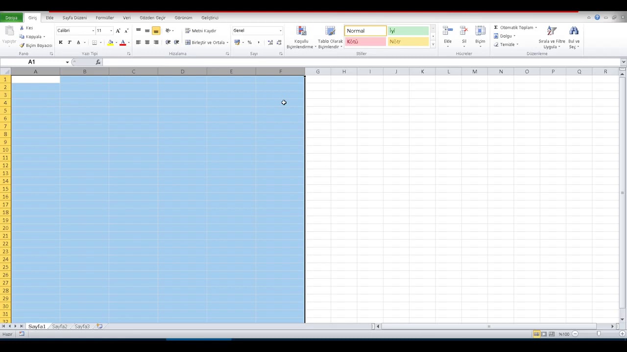The width and height of the screenshot is (627, 352).
Task: Click the decrease decimal icon
Action: 279,43
